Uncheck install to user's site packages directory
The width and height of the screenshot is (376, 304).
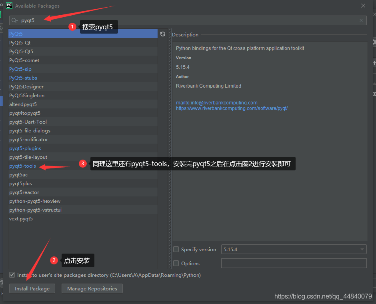(12, 275)
